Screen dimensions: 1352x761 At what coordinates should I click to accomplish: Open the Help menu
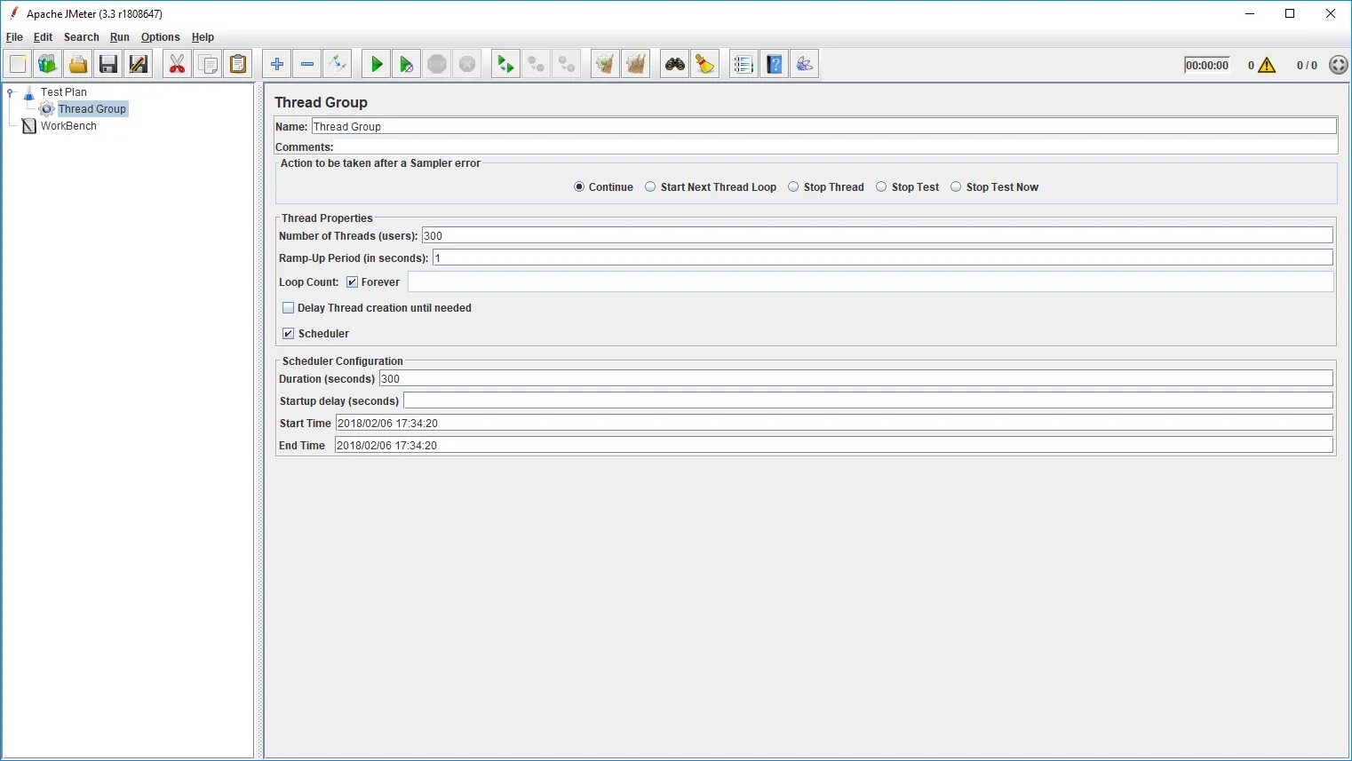pos(203,37)
